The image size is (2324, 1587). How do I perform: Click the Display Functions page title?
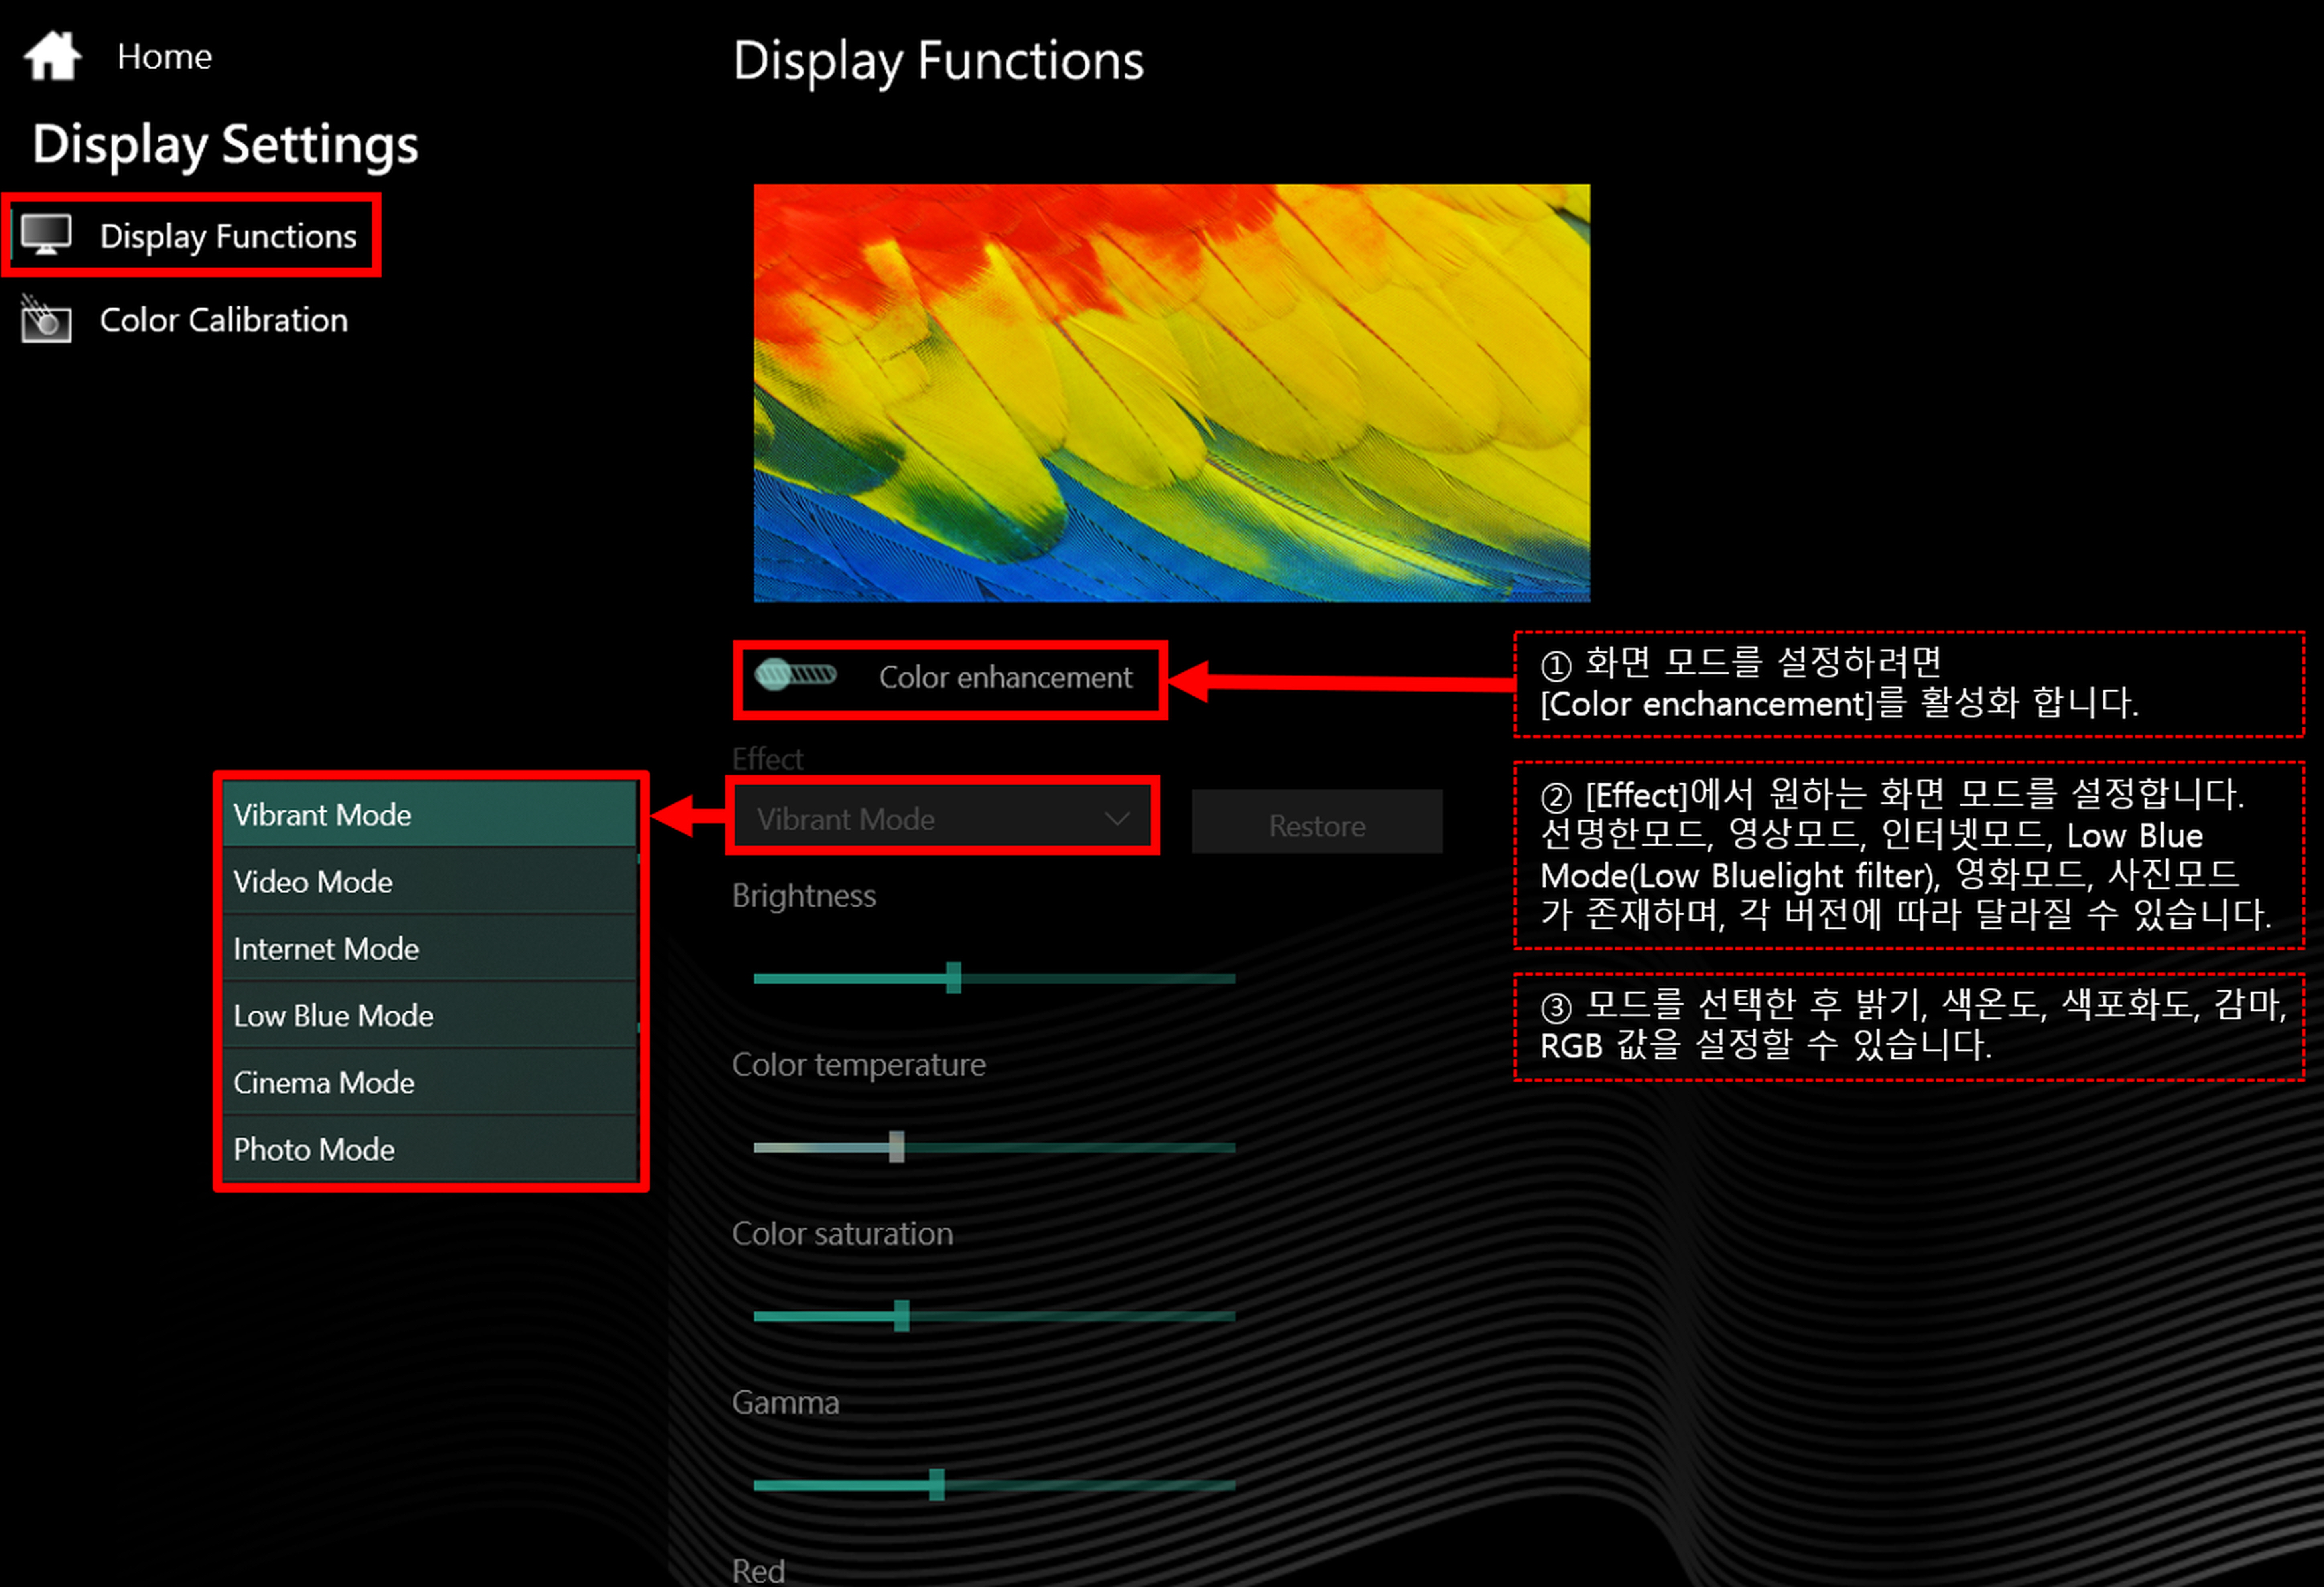[x=938, y=62]
